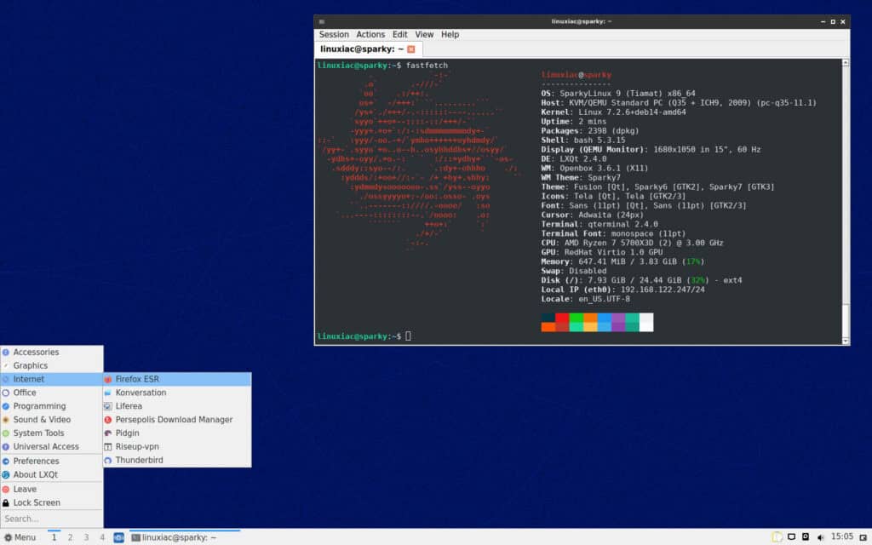Click the Menu button on the panel
This screenshot has height=545, width=872.
(x=20, y=537)
